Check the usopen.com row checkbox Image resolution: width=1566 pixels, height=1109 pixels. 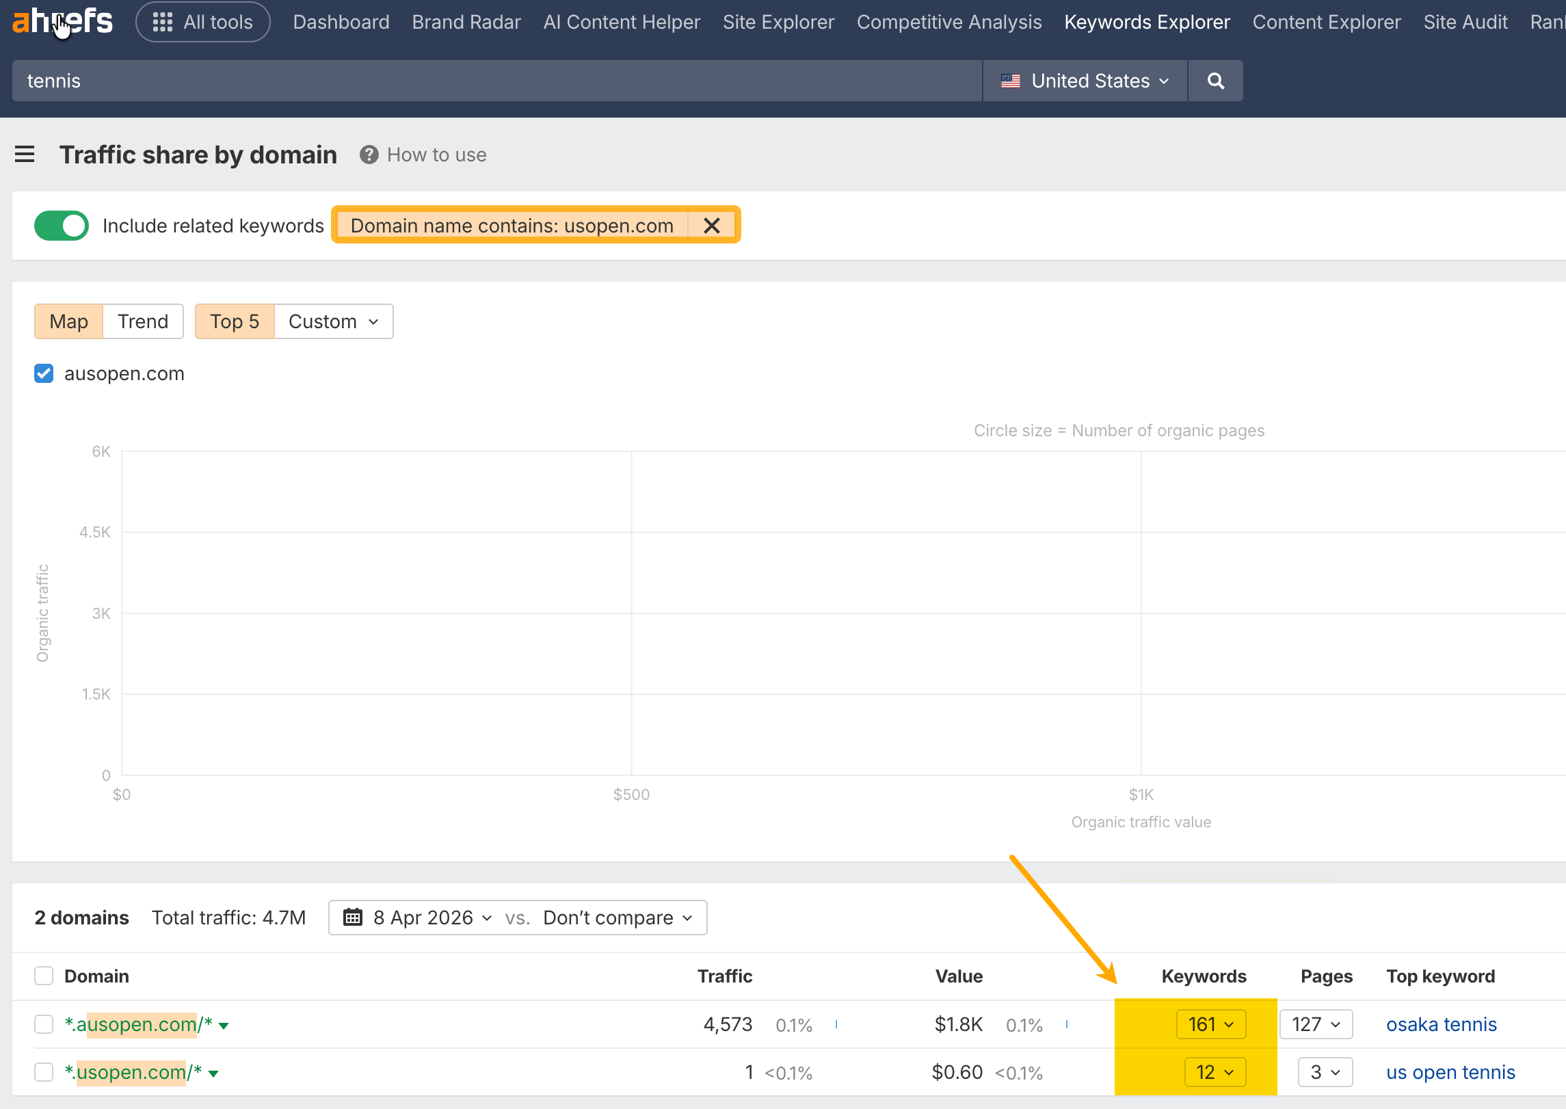point(44,1072)
